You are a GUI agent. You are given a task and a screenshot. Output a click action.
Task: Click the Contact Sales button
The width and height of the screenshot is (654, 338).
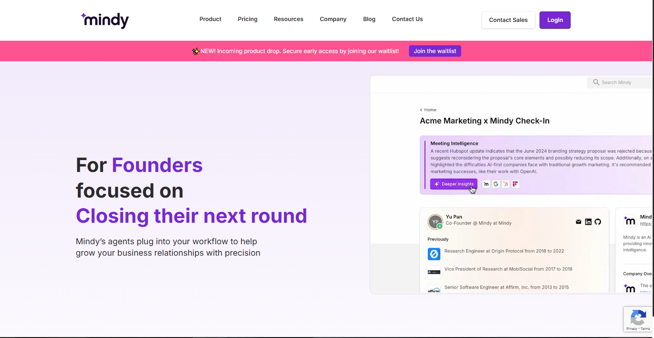click(x=508, y=20)
